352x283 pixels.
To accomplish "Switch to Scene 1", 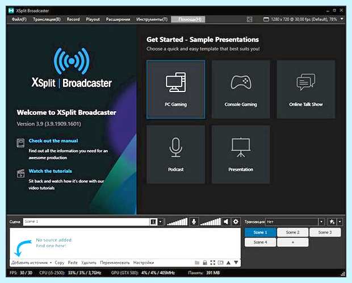I will click(x=260, y=232).
